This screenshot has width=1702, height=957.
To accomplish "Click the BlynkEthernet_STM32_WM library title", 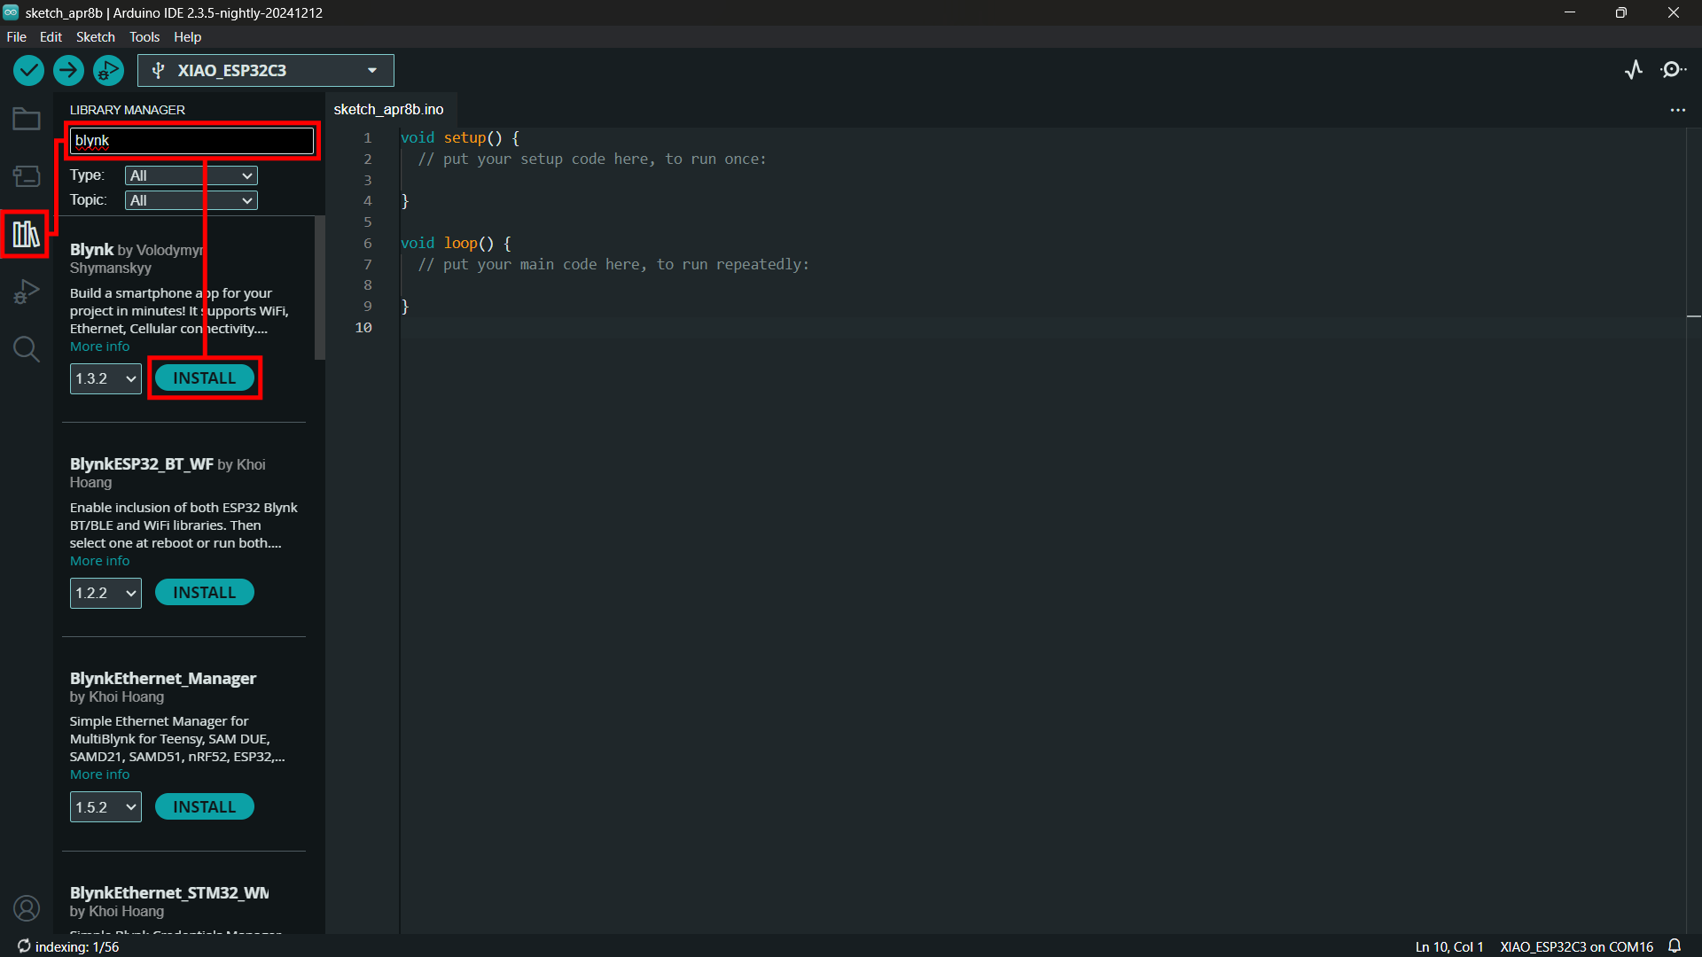I will coord(169,892).
